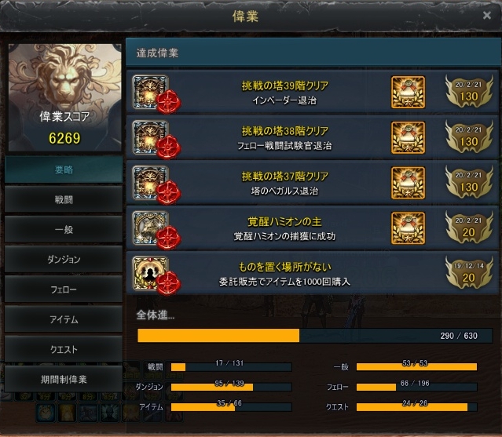Click the 挑戦の塔37階クリア achievement icon
Viewport: 502px width, 437px height.
150,183
